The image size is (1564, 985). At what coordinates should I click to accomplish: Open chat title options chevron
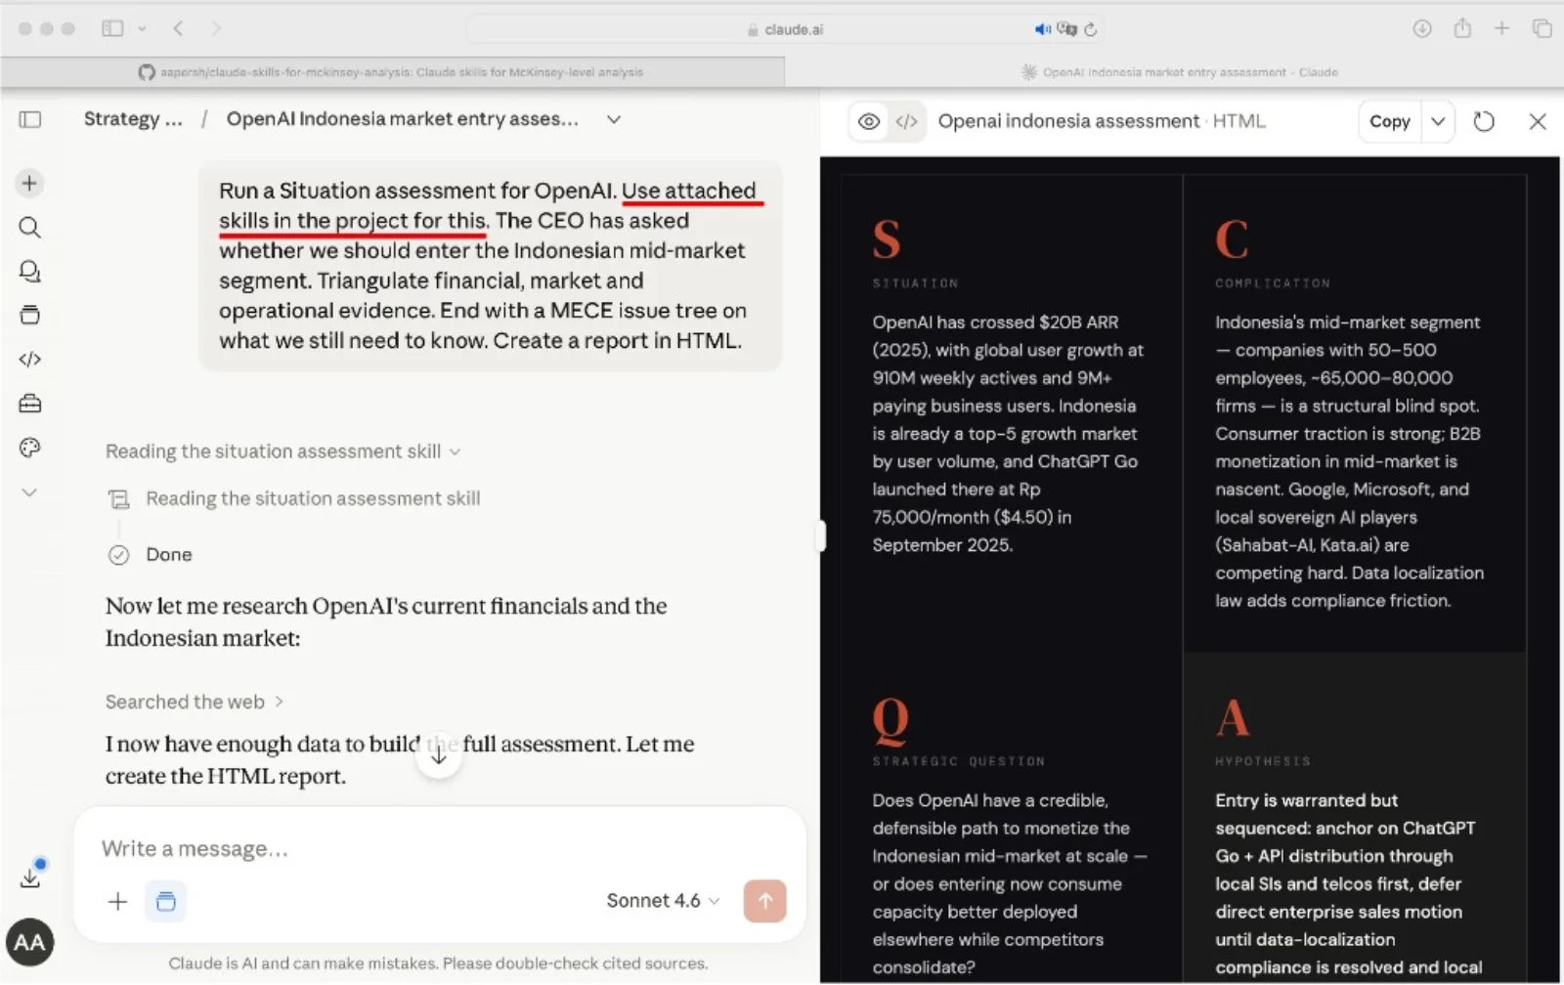(x=614, y=119)
